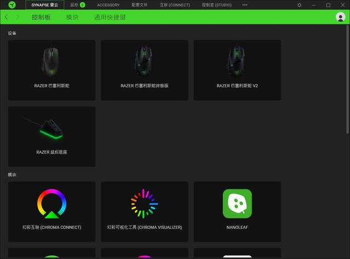This screenshot has width=350, height=259.
Task: Click the 幻彩可视化工具 (CHROMA VISUALIZER) label
Action: tap(144, 227)
